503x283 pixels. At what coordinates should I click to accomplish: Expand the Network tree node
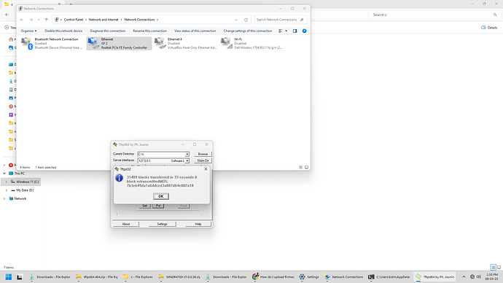coord(4,198)
